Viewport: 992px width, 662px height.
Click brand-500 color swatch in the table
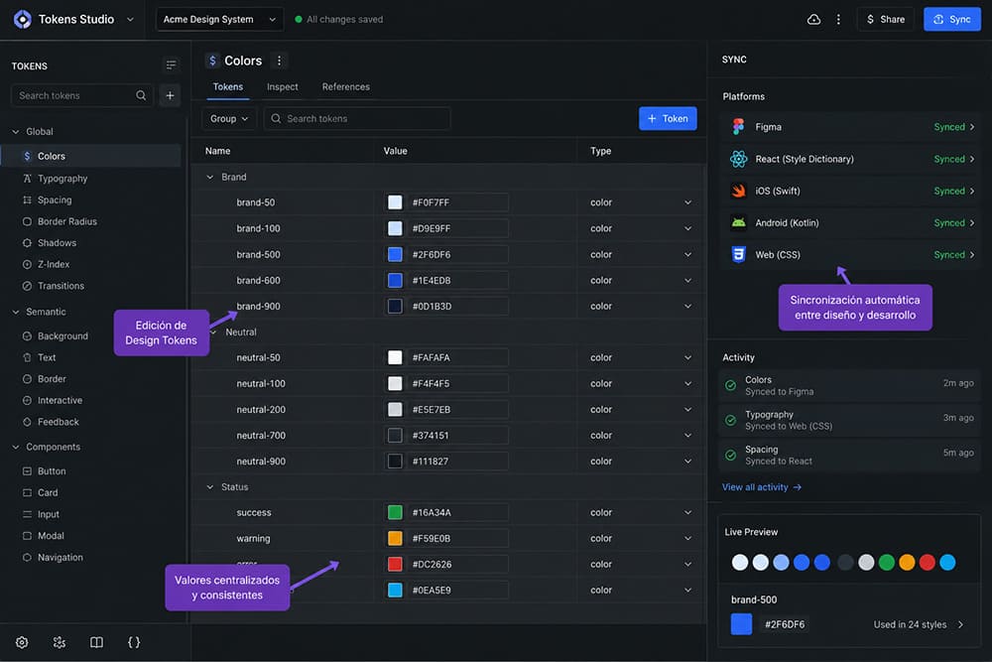click(395, 254)
